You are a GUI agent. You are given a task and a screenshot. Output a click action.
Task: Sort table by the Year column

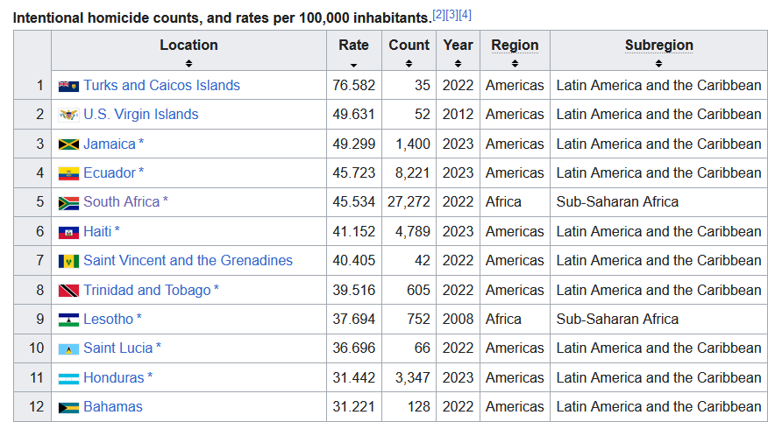(x=458, y=51)
